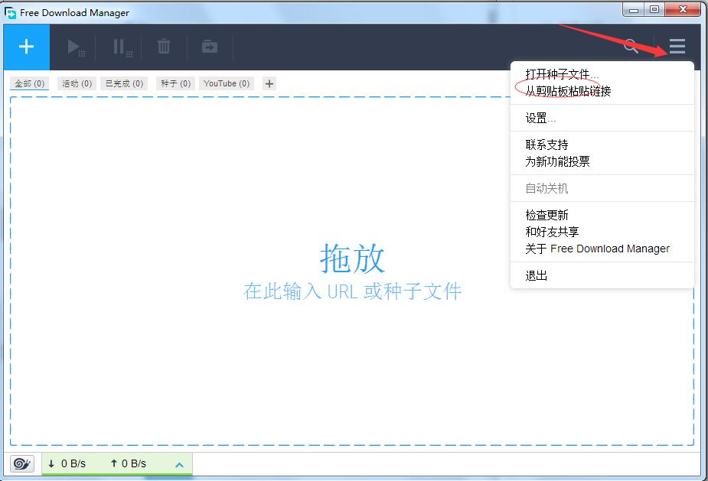Click the plus tab to add category
708x481 pixels.
click(268, 83)
